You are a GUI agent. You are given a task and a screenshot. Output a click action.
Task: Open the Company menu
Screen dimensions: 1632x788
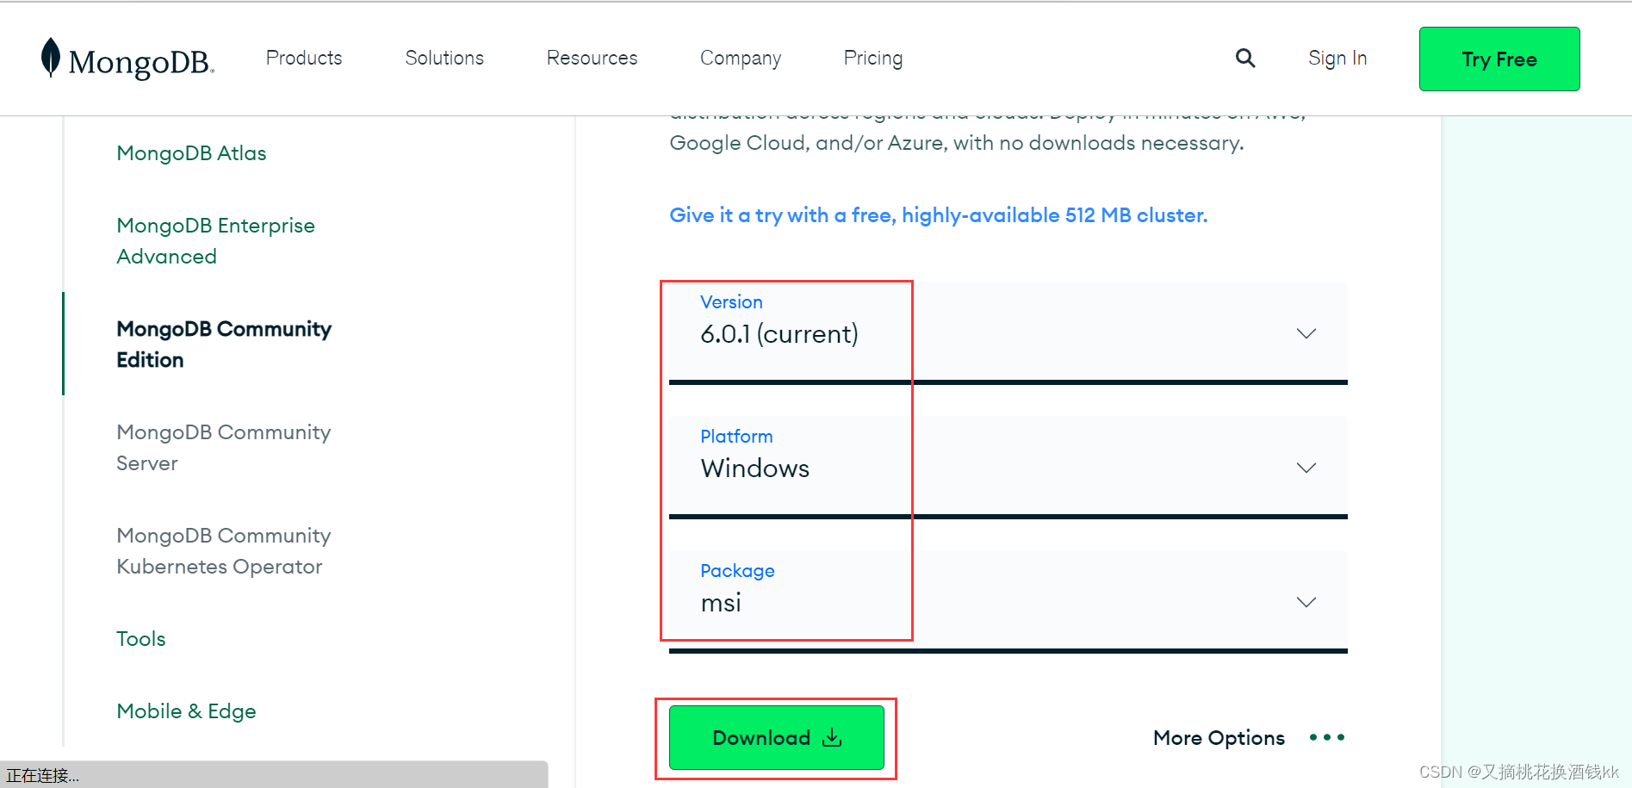[x=740, y=58]
